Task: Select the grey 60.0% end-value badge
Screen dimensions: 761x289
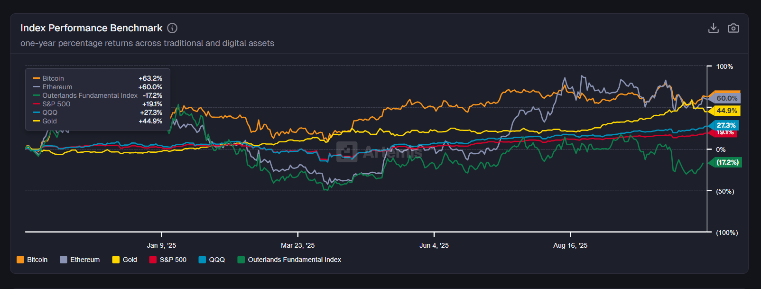Action: (726, 98)
